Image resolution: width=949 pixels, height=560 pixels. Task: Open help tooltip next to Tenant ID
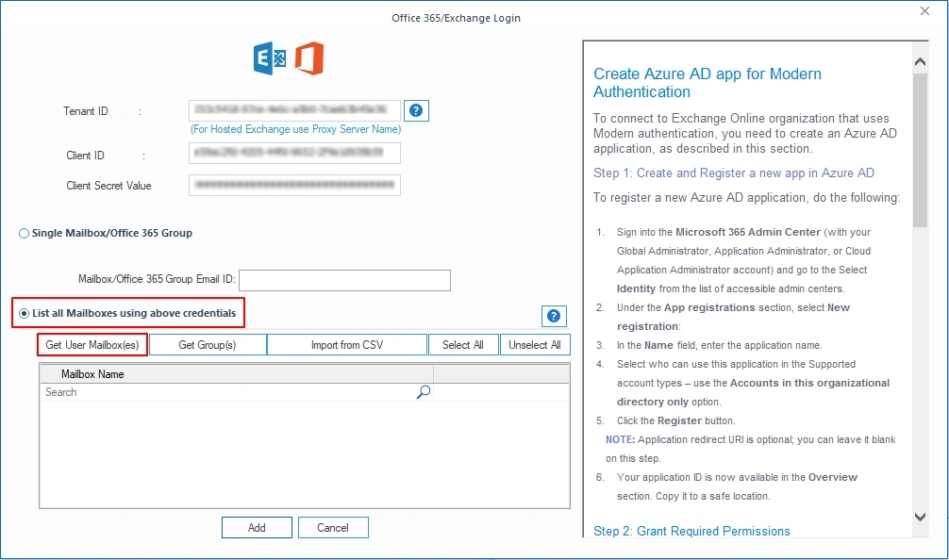coord(416,110)
